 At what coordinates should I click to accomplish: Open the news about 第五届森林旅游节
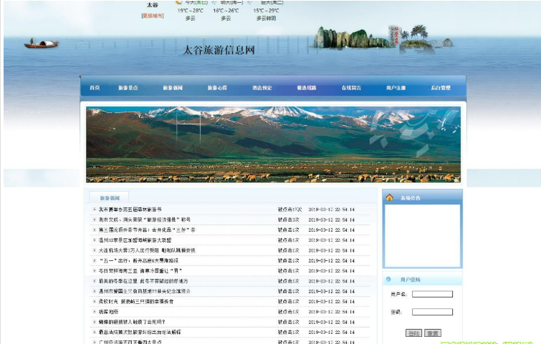tap(130, 210)
